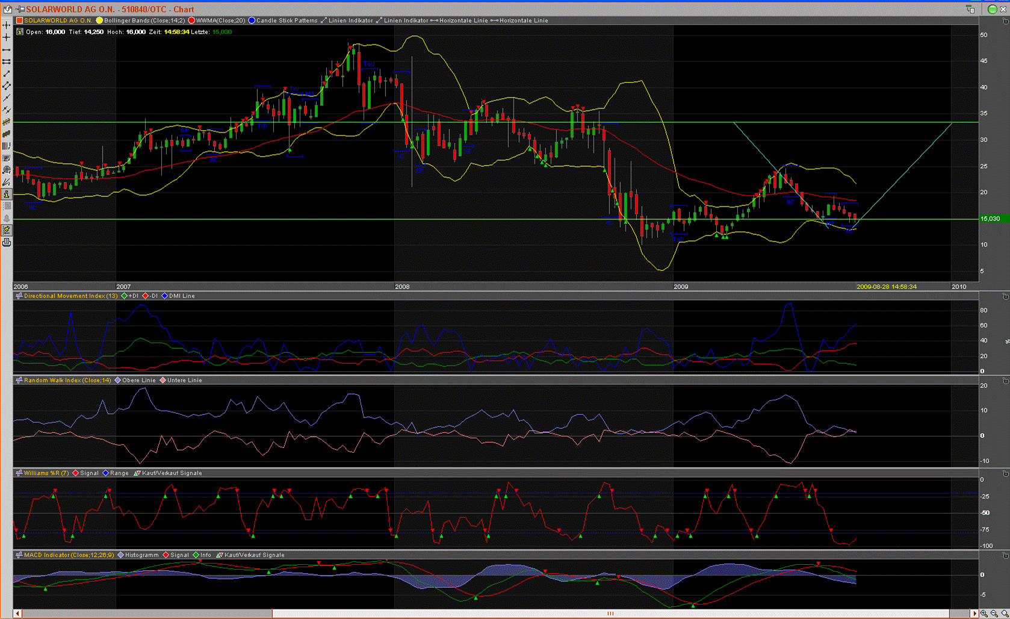
Task: Click the MACD panel lock icon
Action: tap(1005, 555)
